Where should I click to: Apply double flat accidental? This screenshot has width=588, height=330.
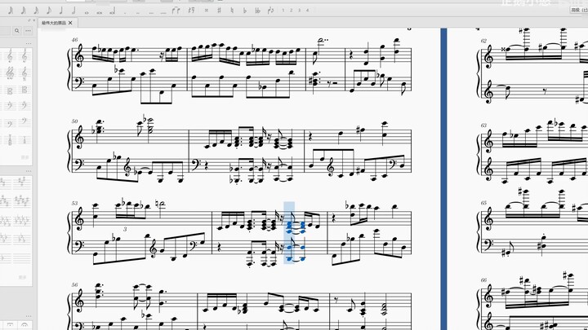pos(257,11)
